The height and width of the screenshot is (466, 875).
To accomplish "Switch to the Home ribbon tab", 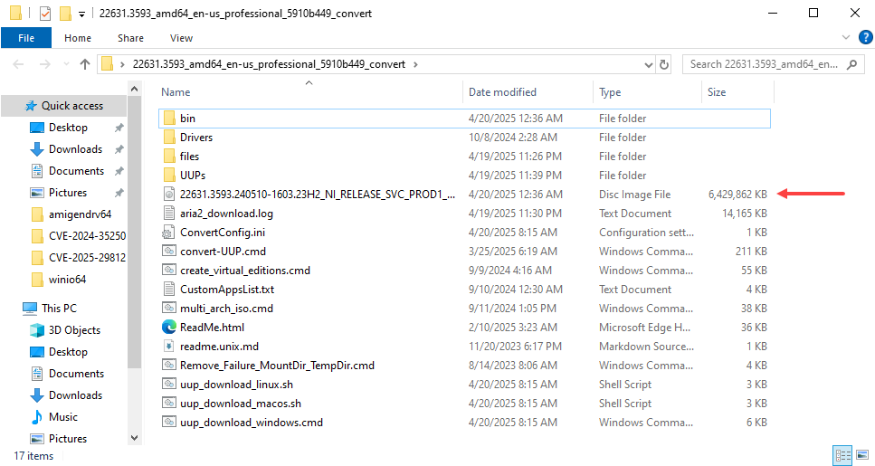I will 78,38.
